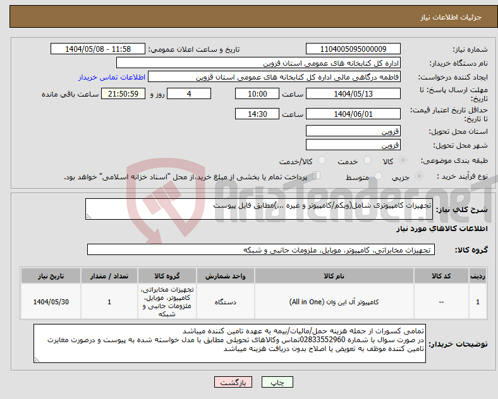Screen dimensions: 498x399
Task: Click the response deadline date 1404/05/13
Action: coord(353,94)
